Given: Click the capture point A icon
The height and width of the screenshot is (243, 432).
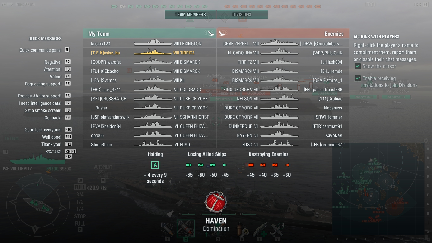Looking at the screenshot, I should pyautogui.click(x=155, y=165).
